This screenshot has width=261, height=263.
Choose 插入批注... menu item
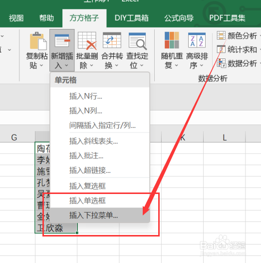(x=100, y=155)
